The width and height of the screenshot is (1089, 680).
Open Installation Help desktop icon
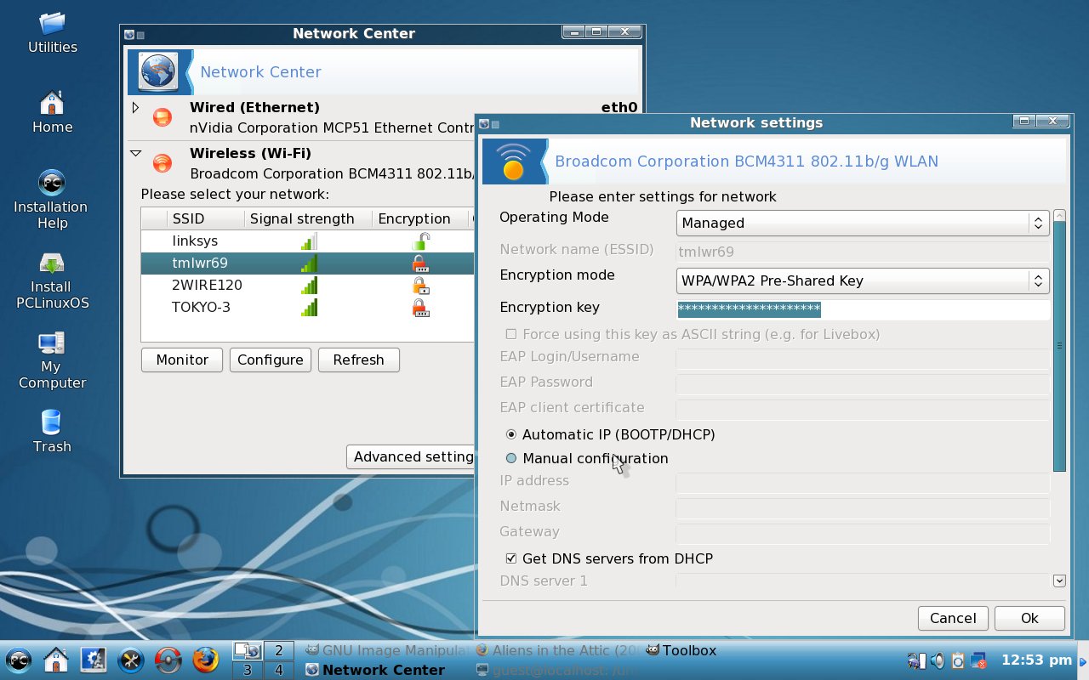[52, 200]
